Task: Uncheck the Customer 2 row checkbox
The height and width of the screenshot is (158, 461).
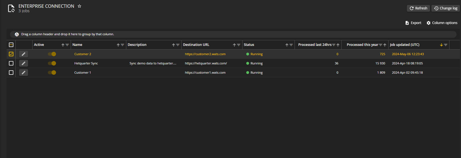Action: tap(11, 54)
